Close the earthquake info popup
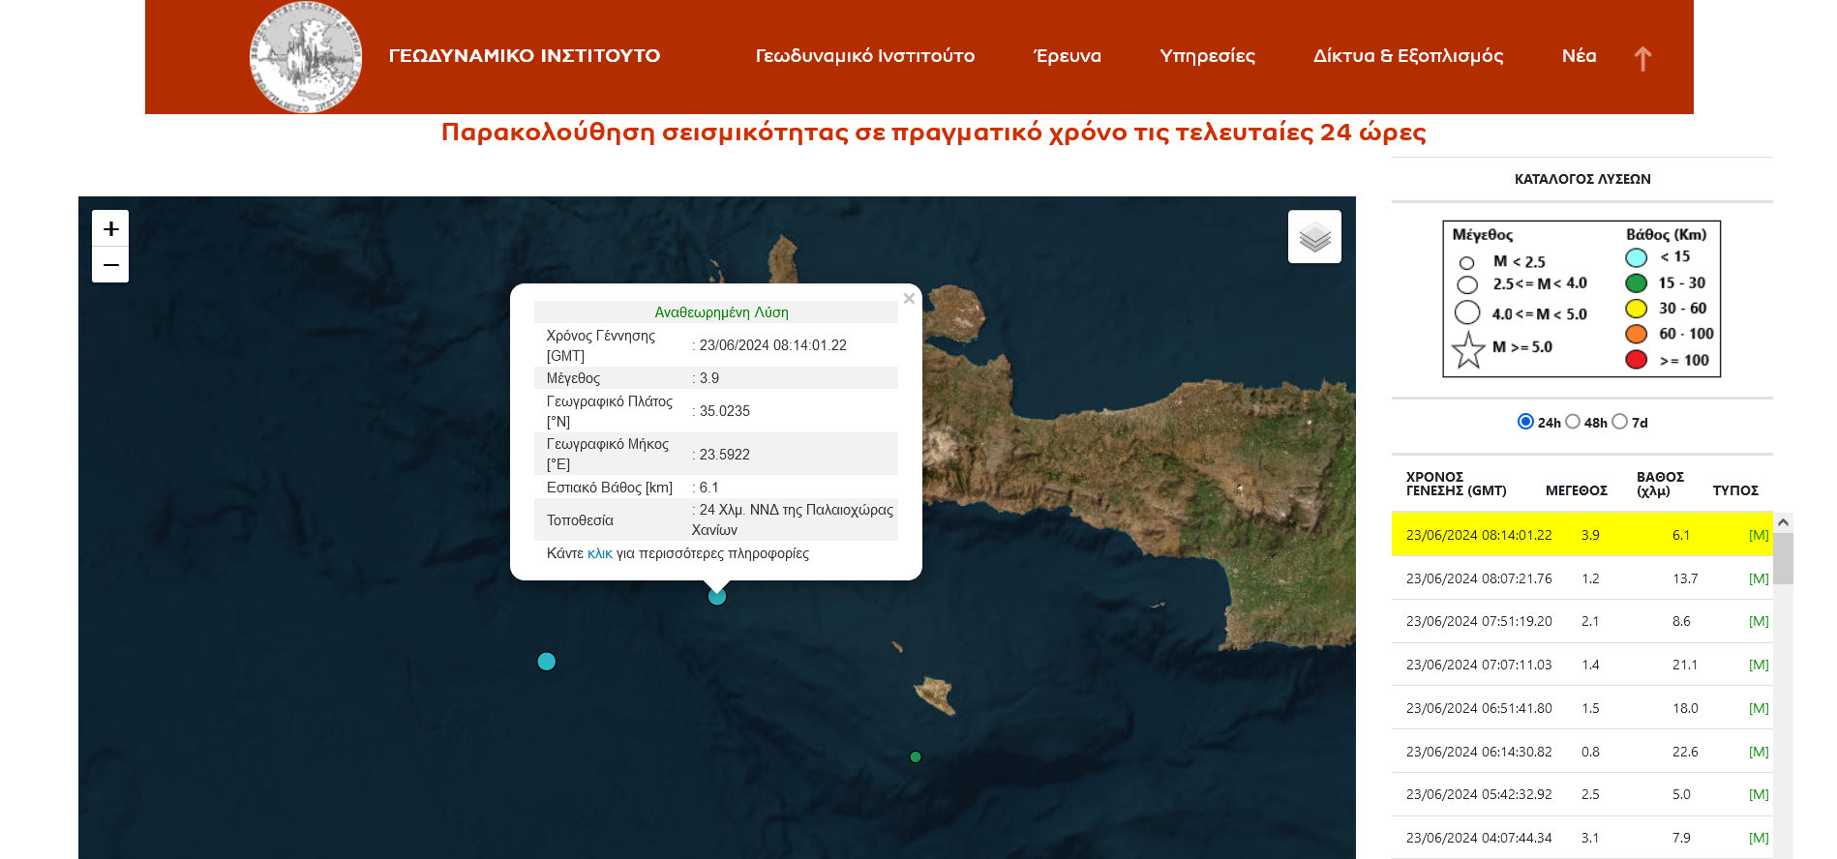Screen dimensions: 1837x859 click(909, 299)
